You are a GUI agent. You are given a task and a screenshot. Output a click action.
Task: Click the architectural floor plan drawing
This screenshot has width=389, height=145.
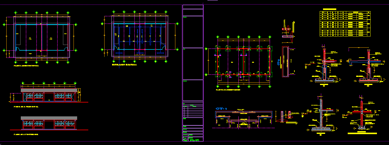[x=42, y=38]
